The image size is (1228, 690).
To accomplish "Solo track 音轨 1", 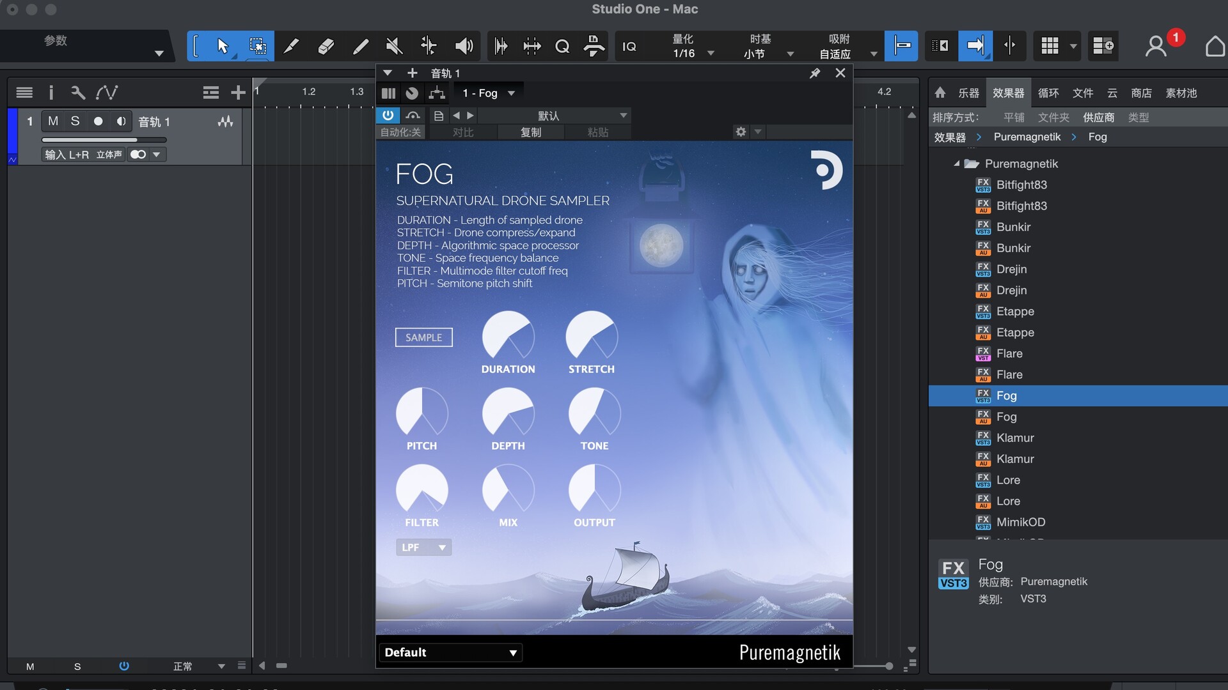I will [x=75, y=121].
